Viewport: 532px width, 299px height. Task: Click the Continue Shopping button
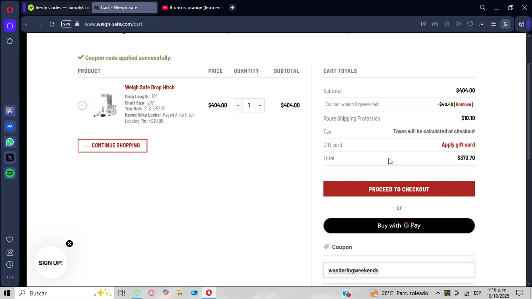coord(112,145)
